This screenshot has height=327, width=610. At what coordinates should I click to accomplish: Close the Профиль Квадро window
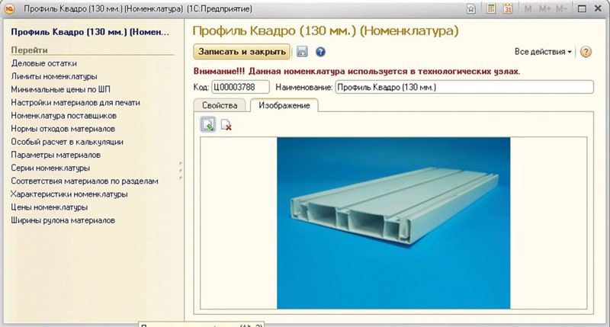tap(599, 8)
